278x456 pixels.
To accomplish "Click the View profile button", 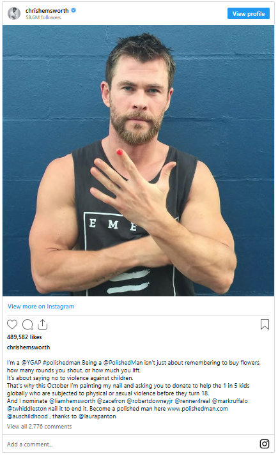I will [x=249, y=13].
